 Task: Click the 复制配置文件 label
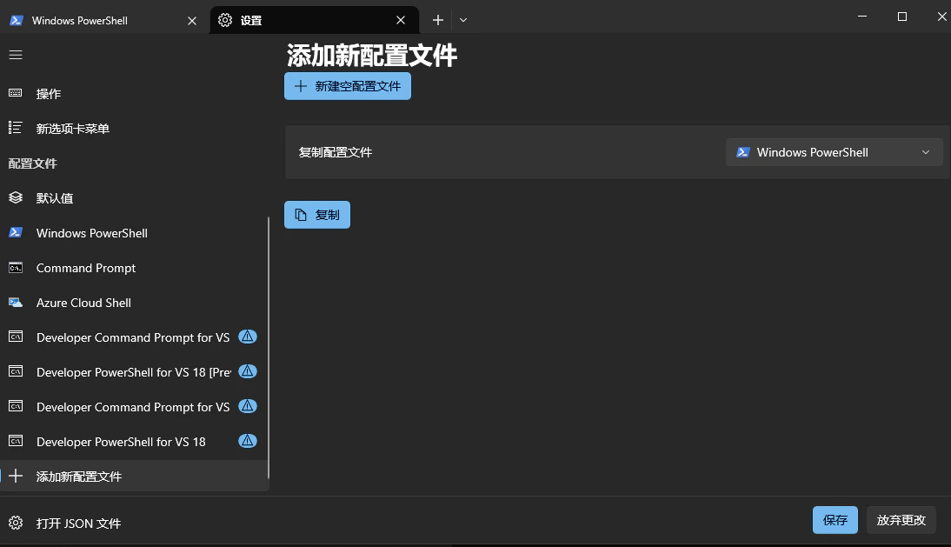[336, 152]
